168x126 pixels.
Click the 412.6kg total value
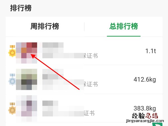click(145, 80)
